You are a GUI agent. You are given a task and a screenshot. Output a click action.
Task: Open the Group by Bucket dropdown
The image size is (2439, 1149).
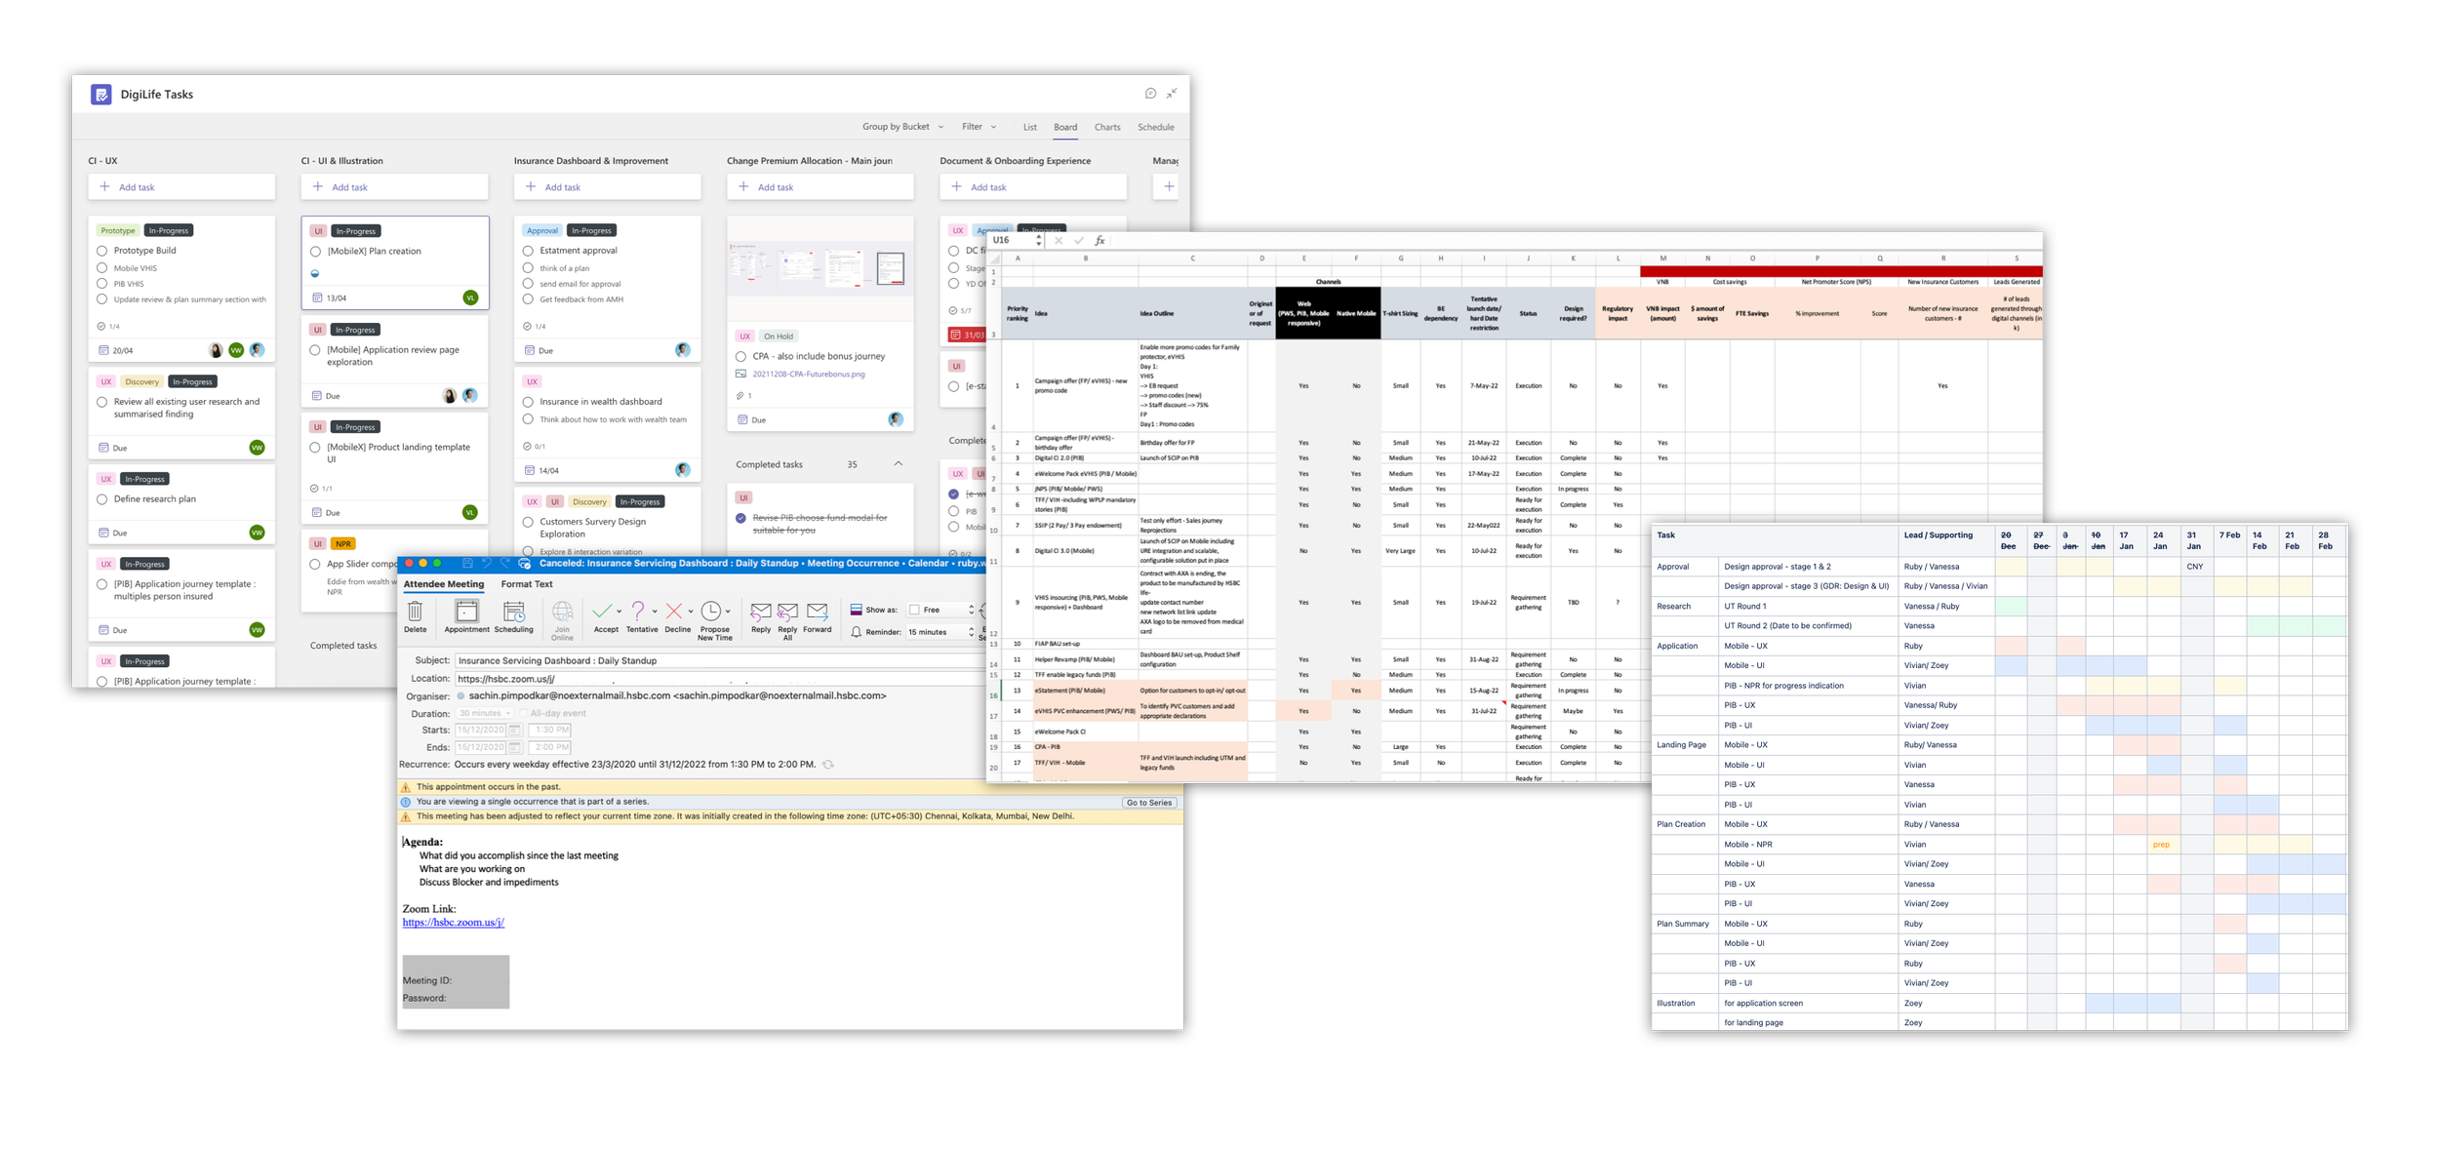click(902, 127)
